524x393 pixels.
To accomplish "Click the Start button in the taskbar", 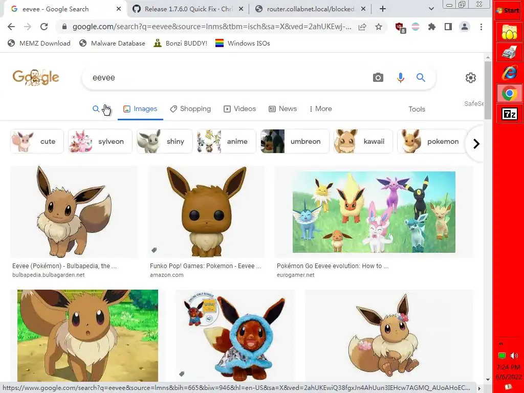I will coord(508,10).
